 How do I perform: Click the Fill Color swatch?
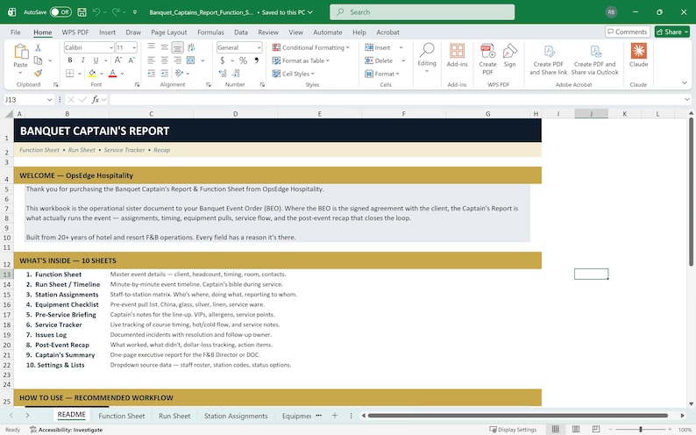pyautogui.click(x=92, y=74)
